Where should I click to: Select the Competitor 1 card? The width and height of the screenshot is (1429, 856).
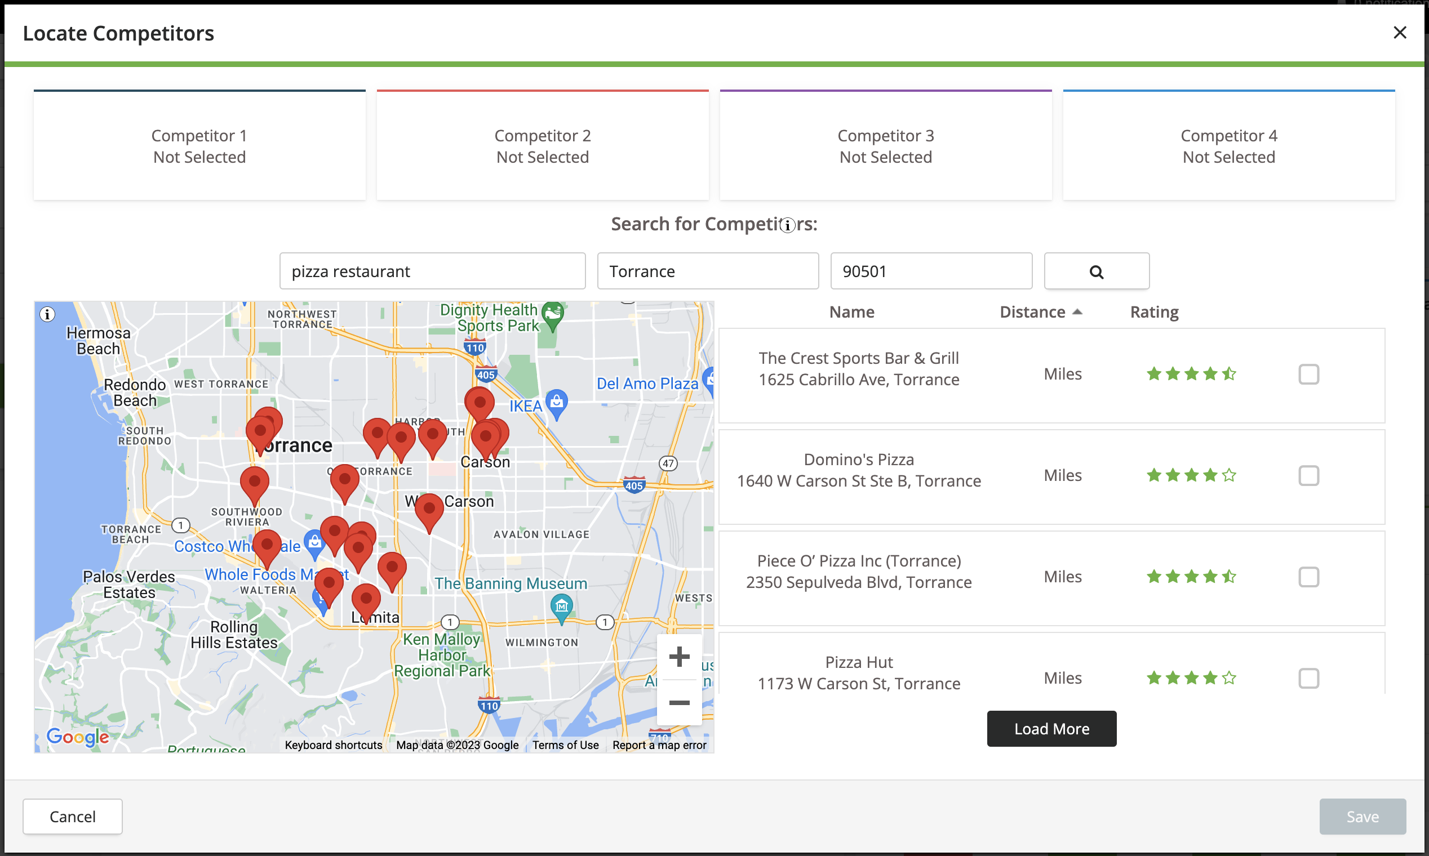coord(199,145)
